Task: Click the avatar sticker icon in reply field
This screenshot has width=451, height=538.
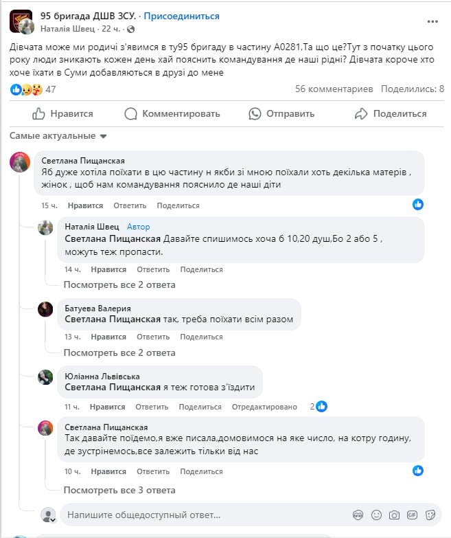Action: pyautogui.click(x=358, y=515)
